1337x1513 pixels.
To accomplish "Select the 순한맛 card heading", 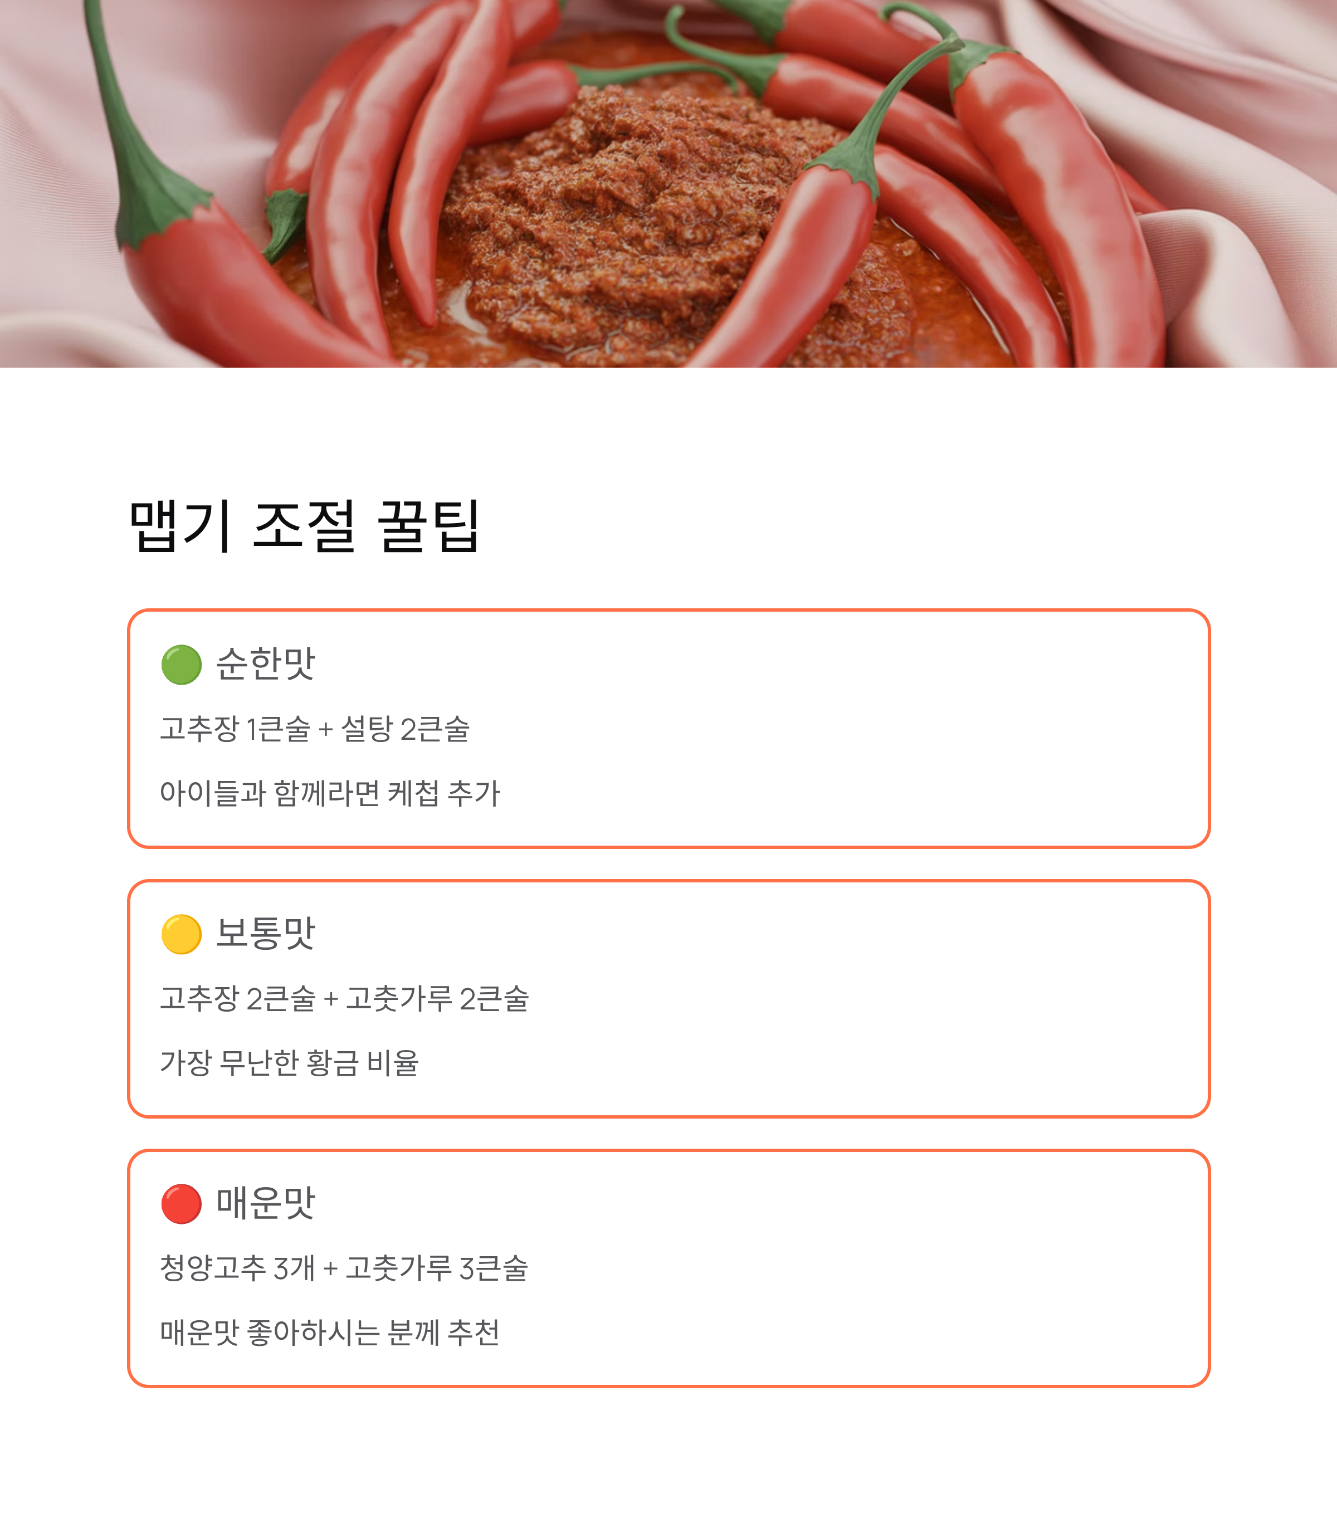I will coord(265,663).
